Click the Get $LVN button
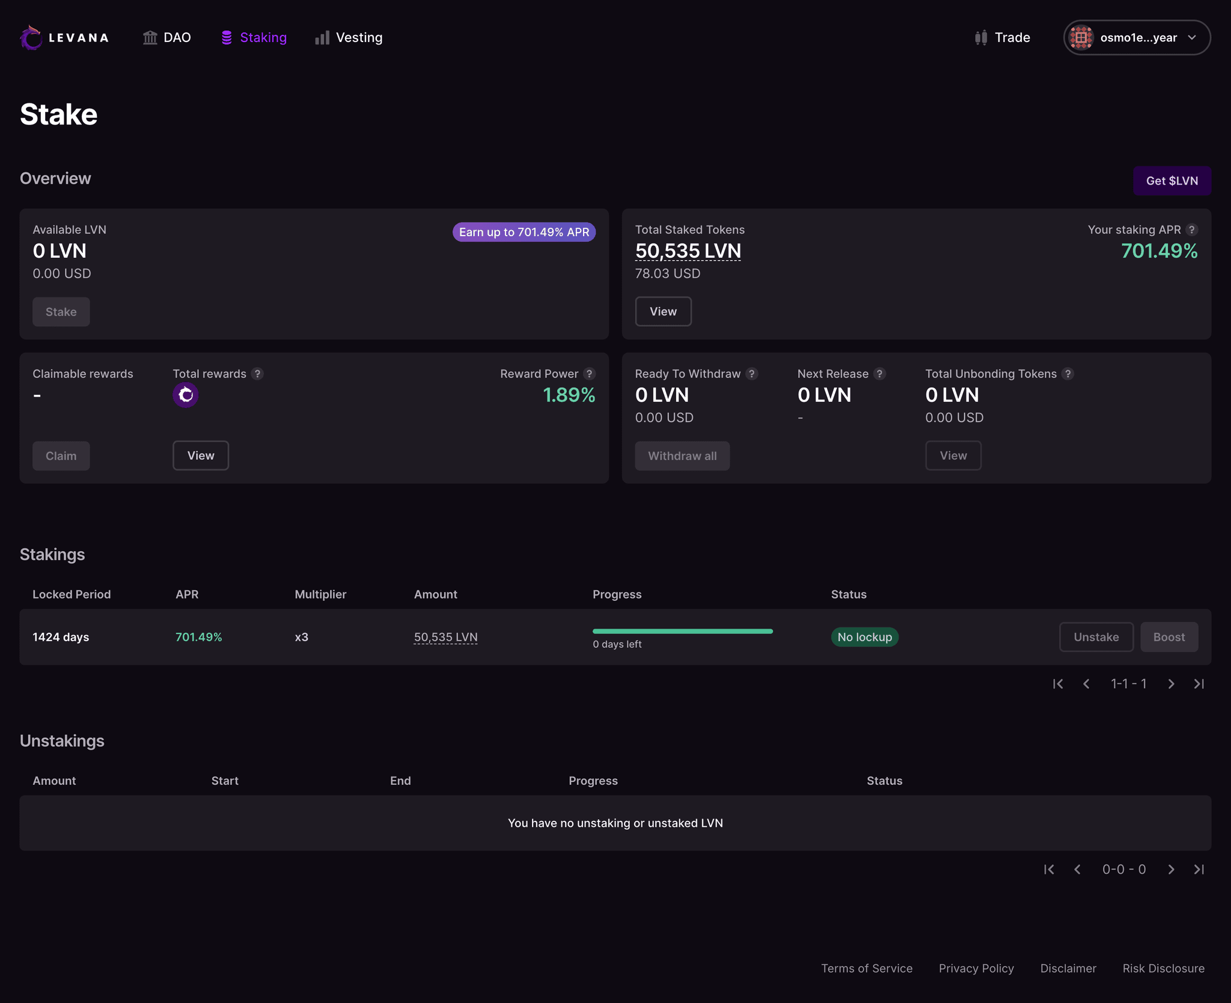1231x1003 pixels. point(1171,180)
